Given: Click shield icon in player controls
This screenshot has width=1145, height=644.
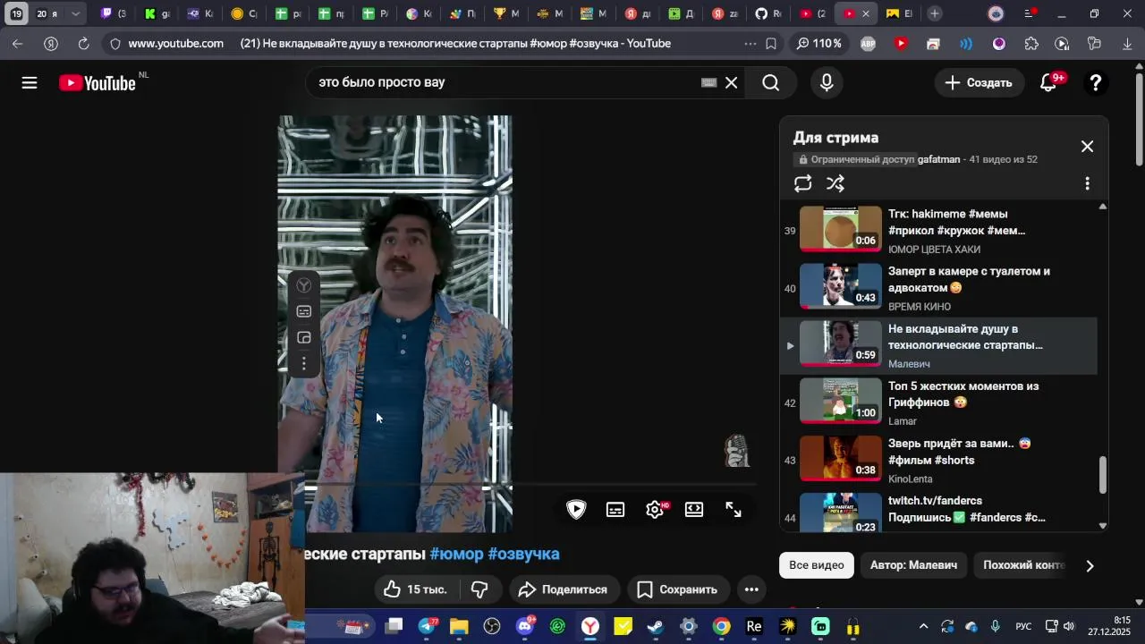Looking at the screenshot, I should 576,510.
